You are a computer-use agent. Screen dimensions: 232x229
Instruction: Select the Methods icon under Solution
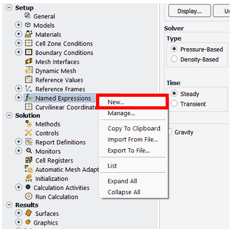[28, 124]
